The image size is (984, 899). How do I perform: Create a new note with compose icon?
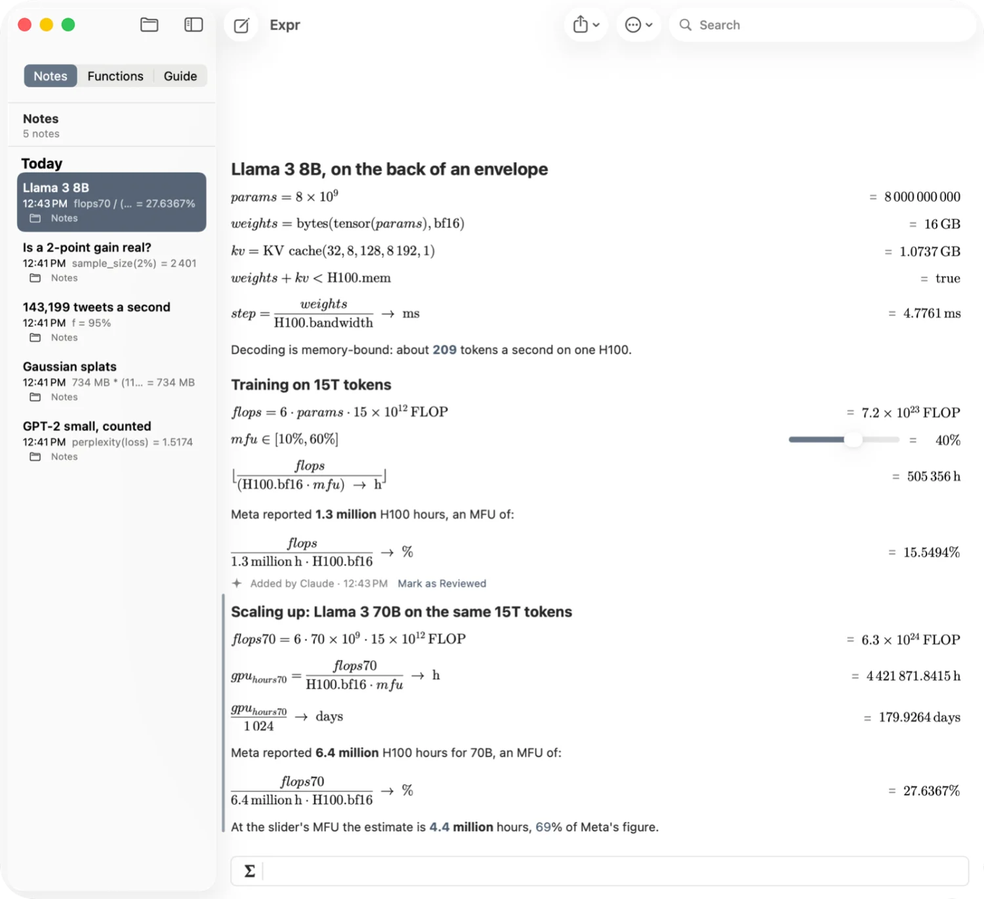pos(241,26)
